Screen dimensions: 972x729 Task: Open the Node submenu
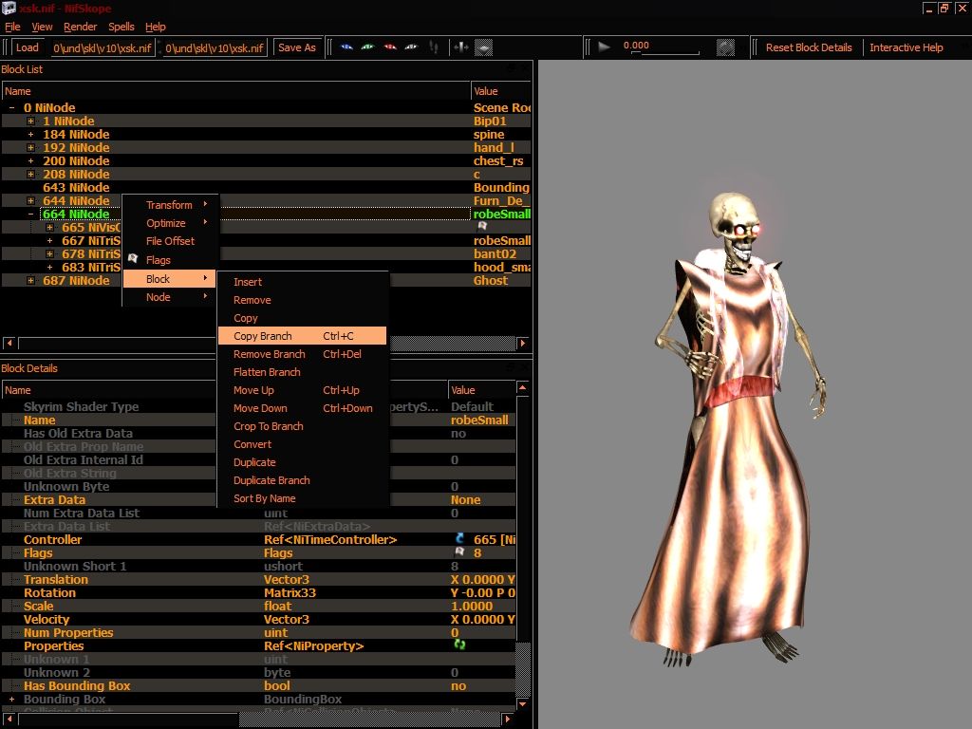coord(170,297)
